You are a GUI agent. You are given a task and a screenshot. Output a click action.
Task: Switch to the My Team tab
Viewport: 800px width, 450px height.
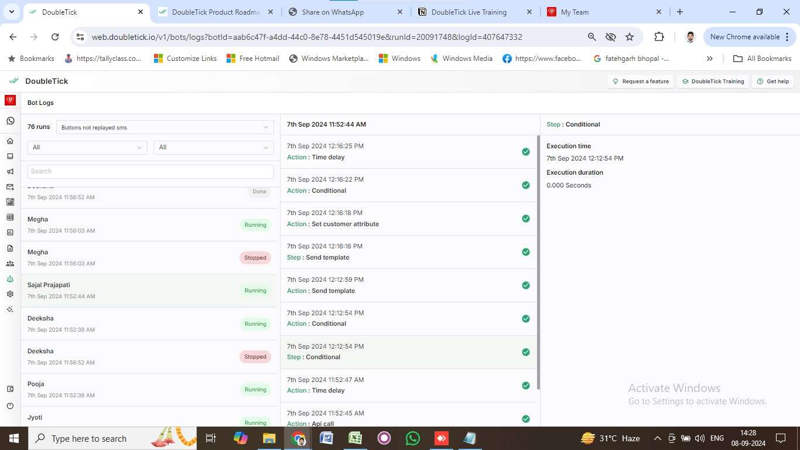[603, 12]
